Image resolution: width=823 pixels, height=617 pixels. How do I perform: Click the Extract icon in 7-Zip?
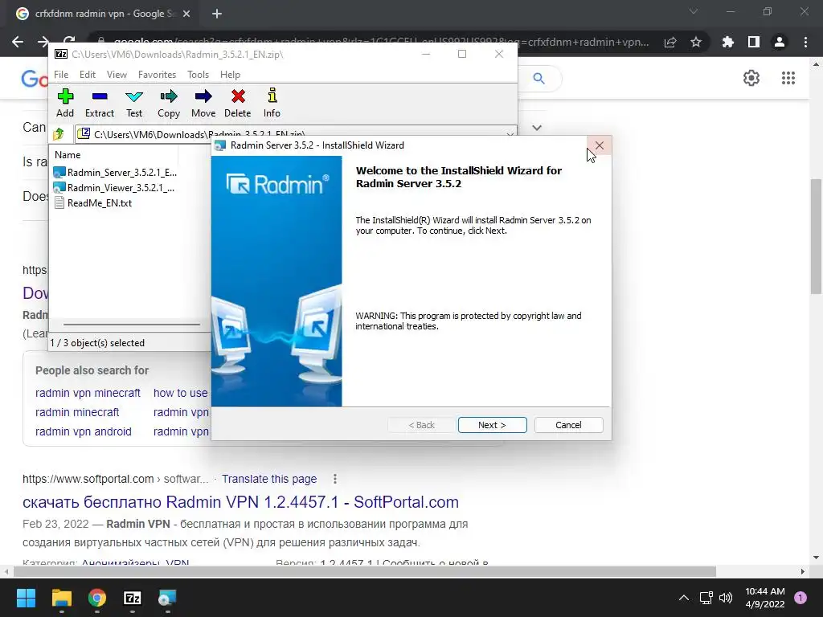[99, 96]
